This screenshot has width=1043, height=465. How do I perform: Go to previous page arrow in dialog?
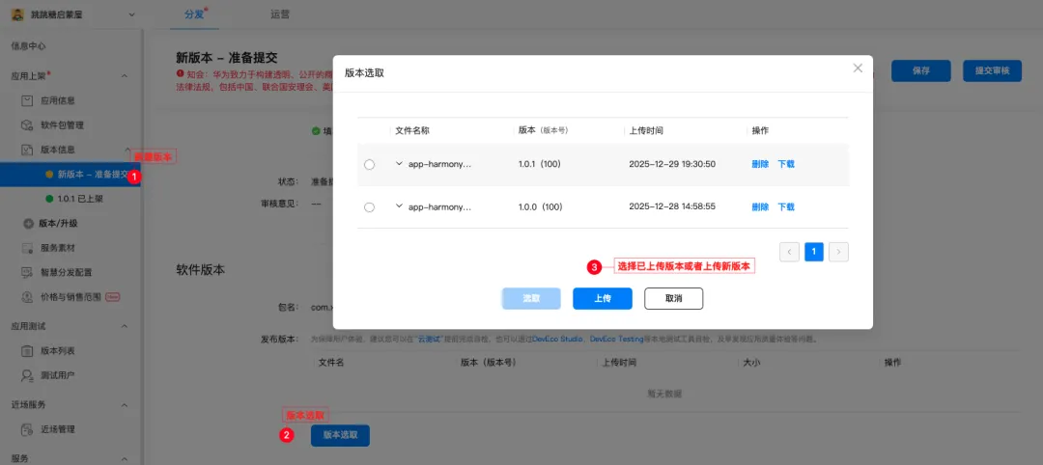(x=790, y=252)
